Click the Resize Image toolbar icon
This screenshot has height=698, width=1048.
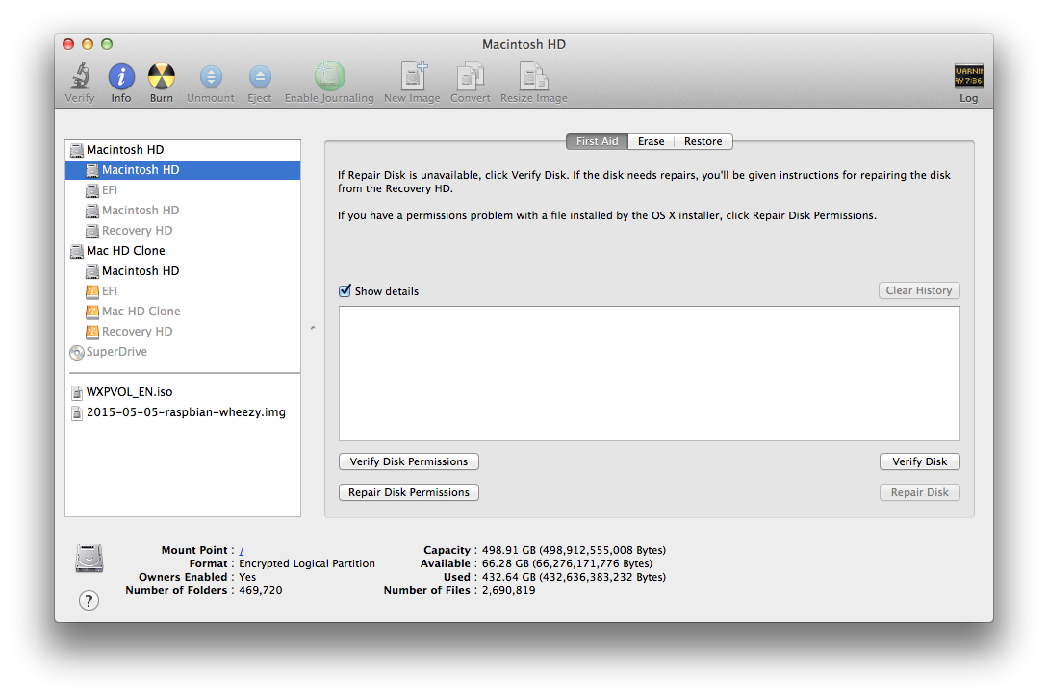coord(533,76)
